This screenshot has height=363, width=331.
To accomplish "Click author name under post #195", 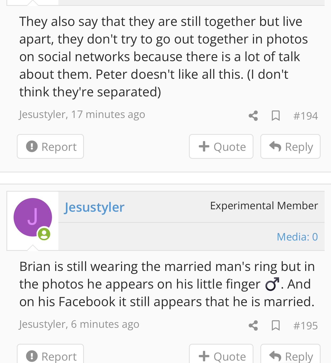I will [x=42, y=324].
